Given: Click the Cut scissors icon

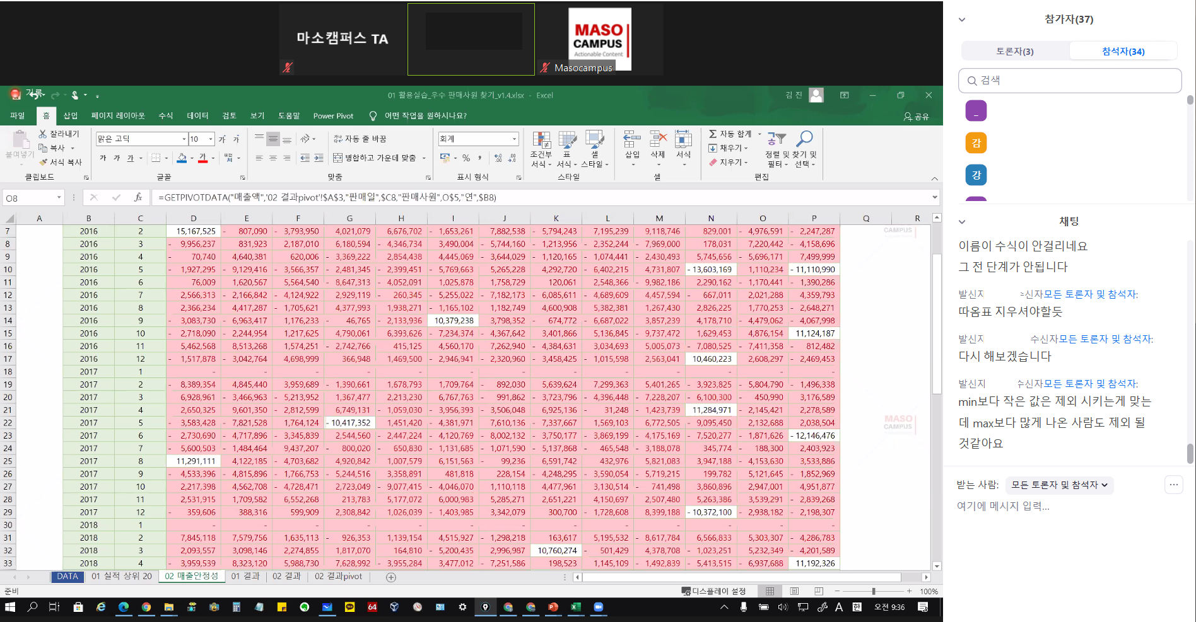Looking at the screenshot, I should click(x=43, y=134).
